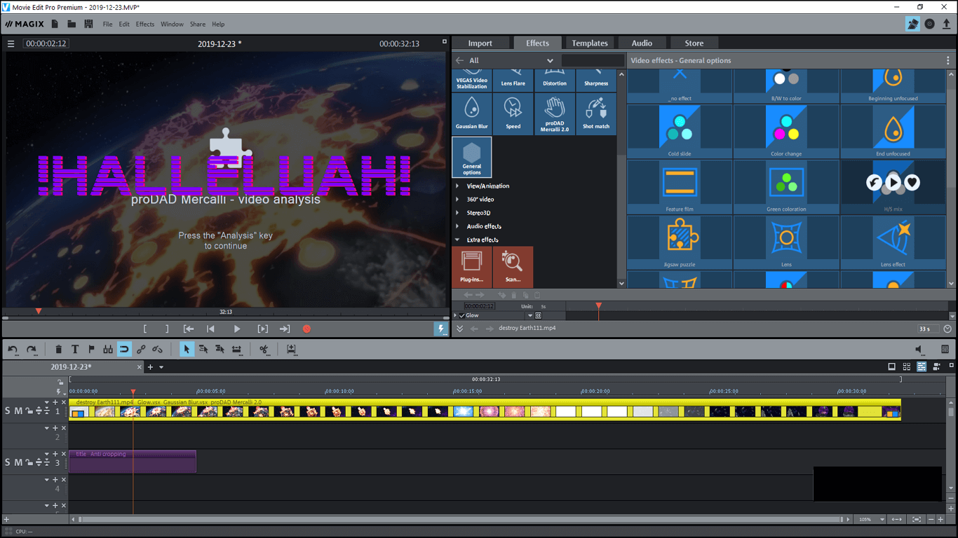Jump to the start of the range
This screenshot has height=538, width=958.
coord(189,329)
